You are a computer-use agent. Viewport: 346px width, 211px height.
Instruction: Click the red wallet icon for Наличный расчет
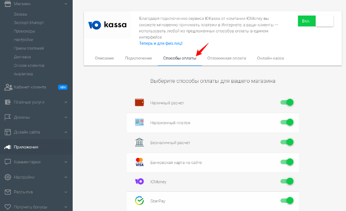pyautogui.click(x=139, y=102)
